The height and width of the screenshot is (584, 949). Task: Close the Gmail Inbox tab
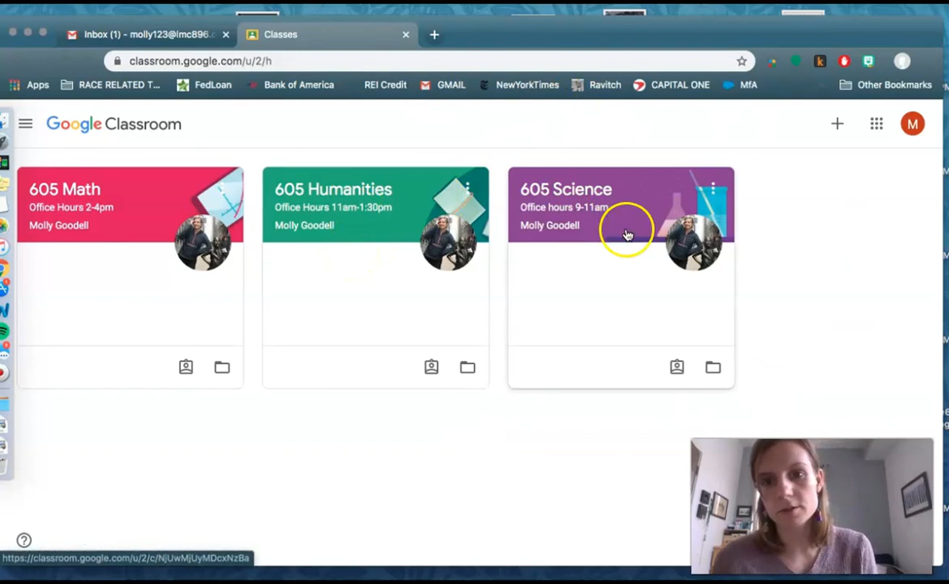(x=226, y=35)
